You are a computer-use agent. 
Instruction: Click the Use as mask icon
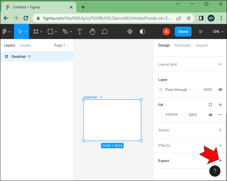[x=142, y=32]
